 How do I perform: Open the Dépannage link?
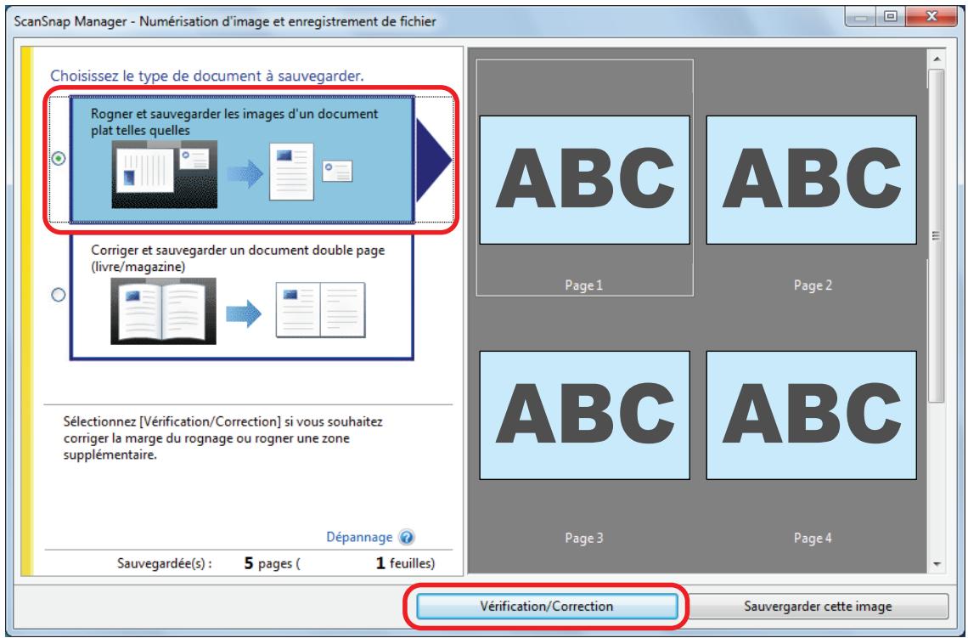[x=359, y=537]
